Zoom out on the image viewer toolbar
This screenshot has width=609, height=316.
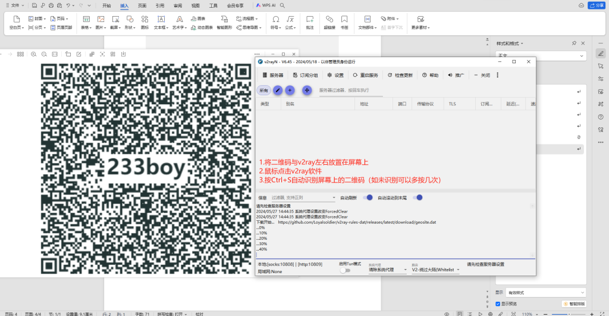(x=44, y=54)
